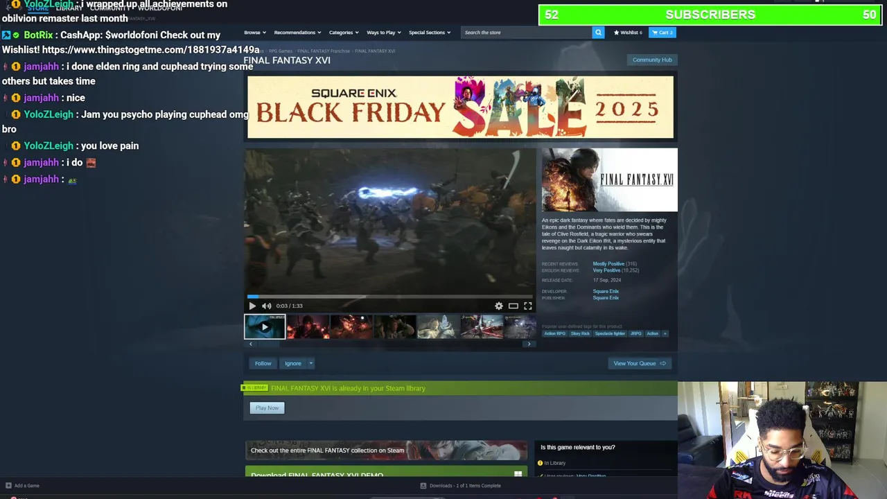Click the Search the store field
Viewport: 887px width, 499px height.
pos(527,33)
